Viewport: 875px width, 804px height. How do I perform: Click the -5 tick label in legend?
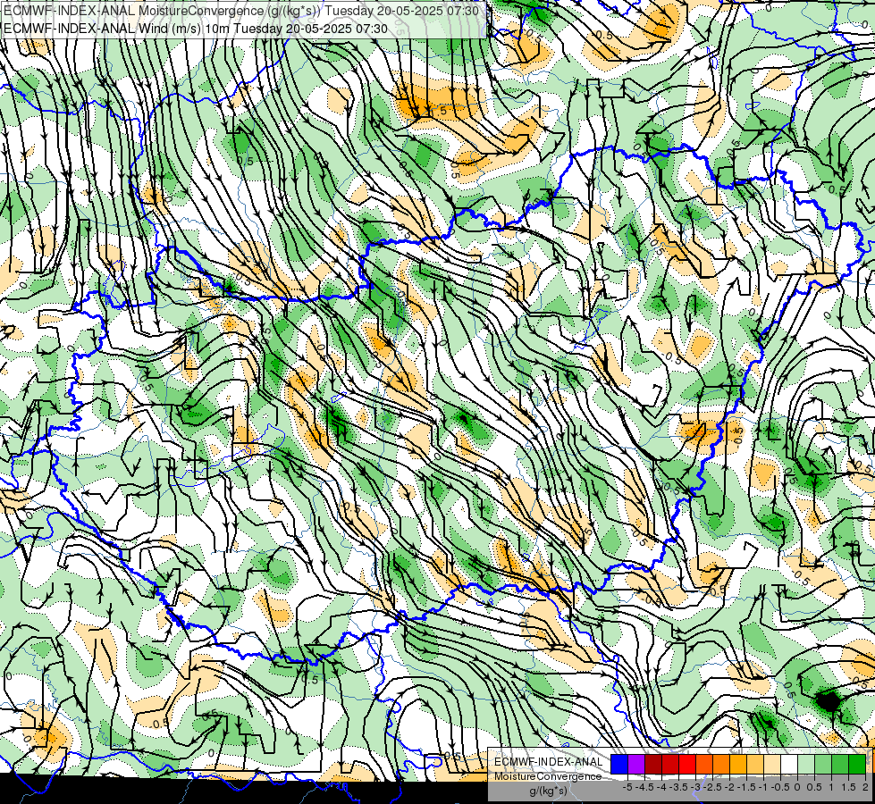[627, 787]
